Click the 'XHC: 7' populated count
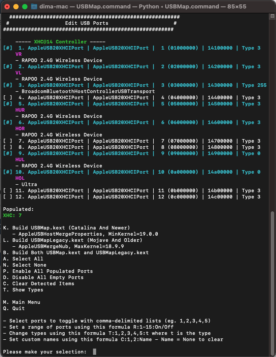 [12, 215]
